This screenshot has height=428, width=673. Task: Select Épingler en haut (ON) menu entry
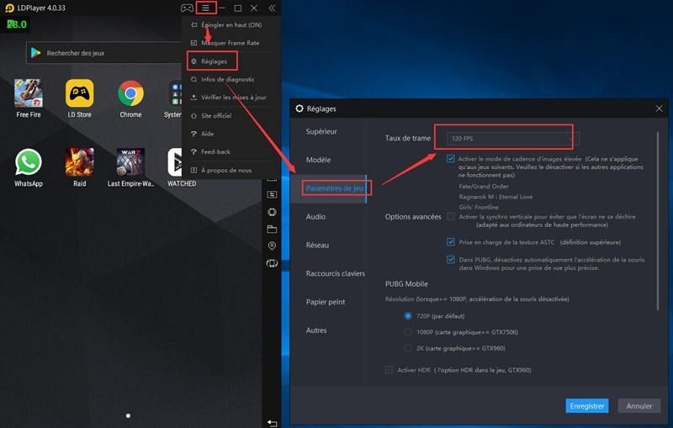tap(226, 25)
